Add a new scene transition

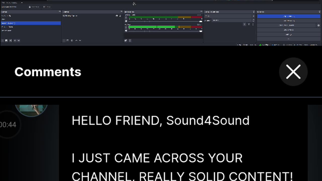point(245,24)
